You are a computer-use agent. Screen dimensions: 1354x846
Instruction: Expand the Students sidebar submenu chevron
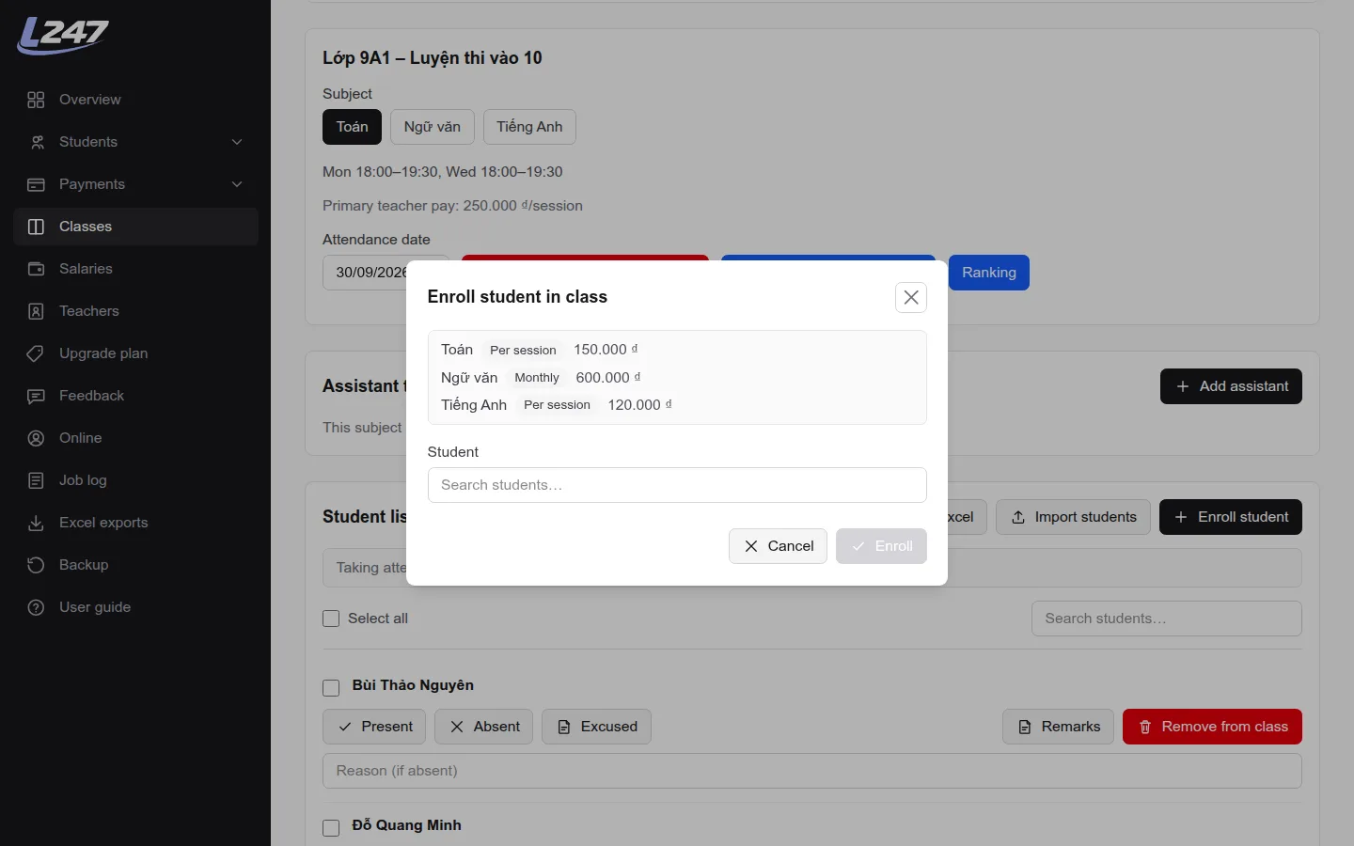[x=237, y=142]
